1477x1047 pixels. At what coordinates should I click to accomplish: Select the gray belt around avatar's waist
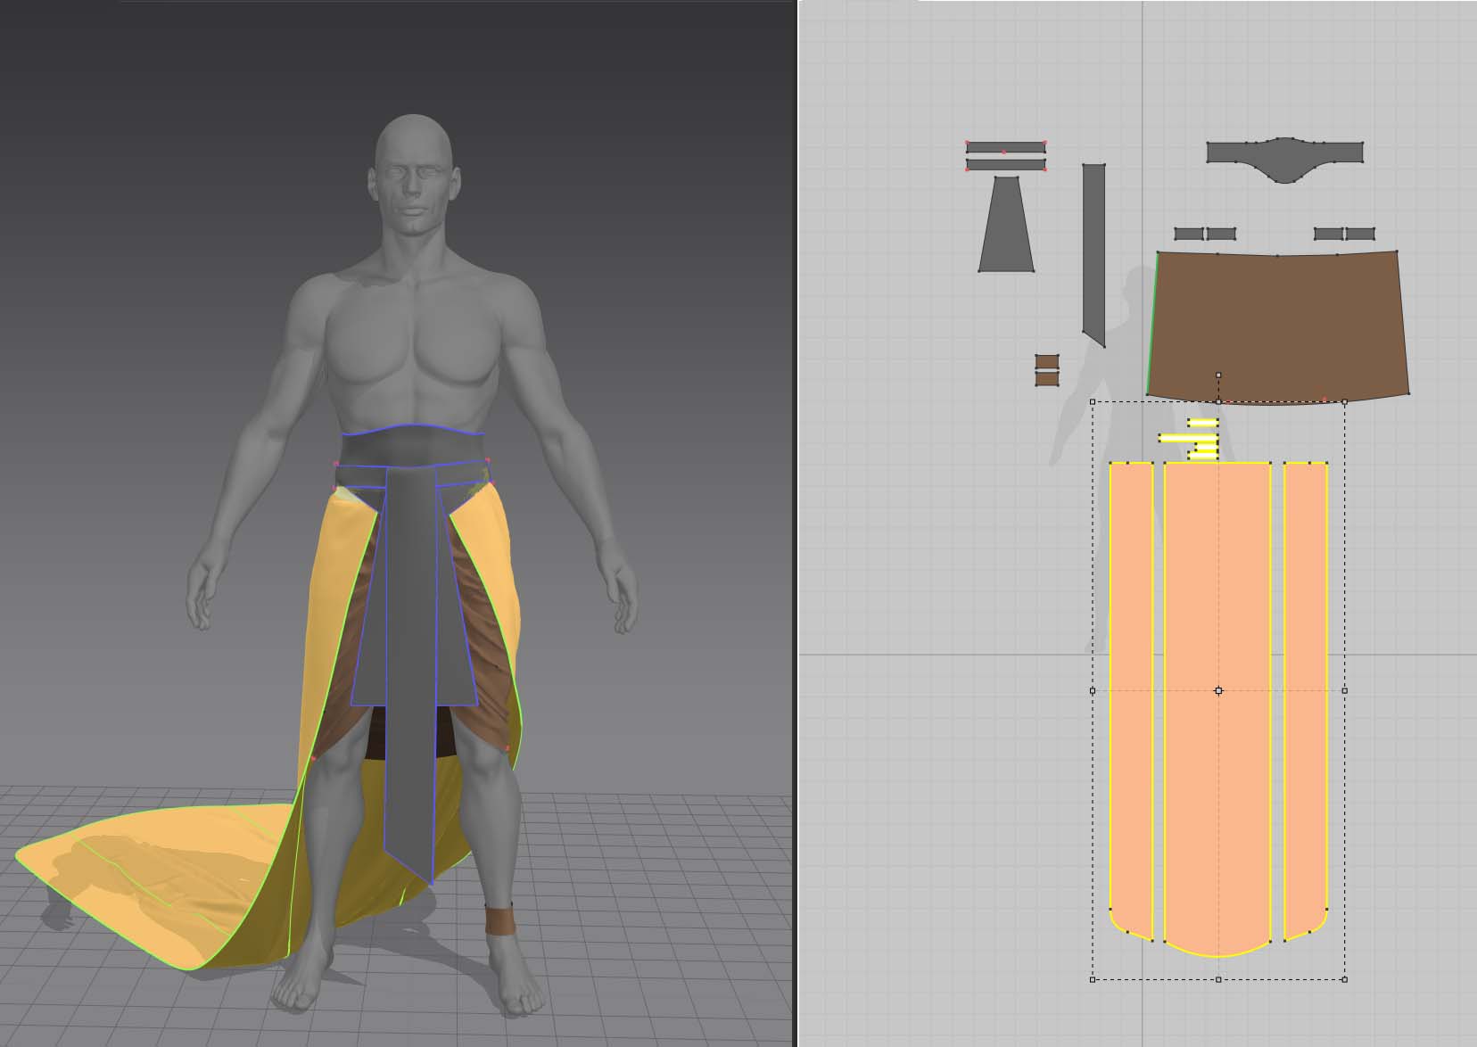[x=411, y=446]
